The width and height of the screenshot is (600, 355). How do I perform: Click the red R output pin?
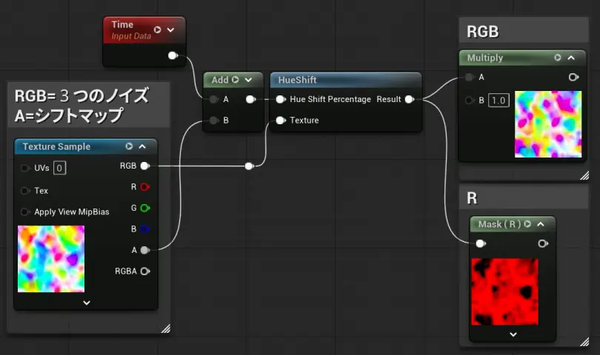(x=145, y=187)
